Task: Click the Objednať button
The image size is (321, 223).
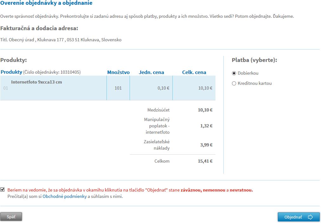Action: point(298,217)
